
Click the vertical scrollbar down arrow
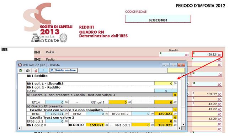pos(183,125)
